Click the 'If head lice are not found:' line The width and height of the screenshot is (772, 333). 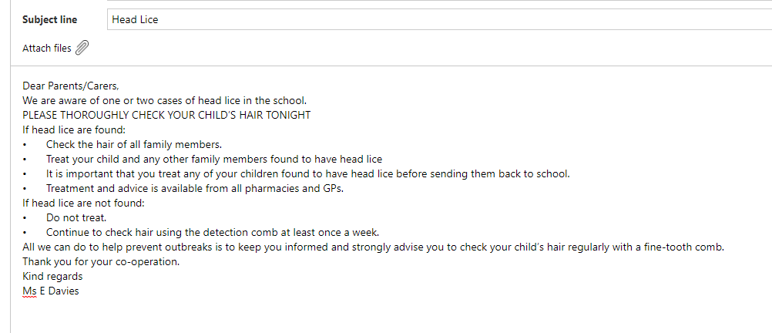click(x=83, y=203)
